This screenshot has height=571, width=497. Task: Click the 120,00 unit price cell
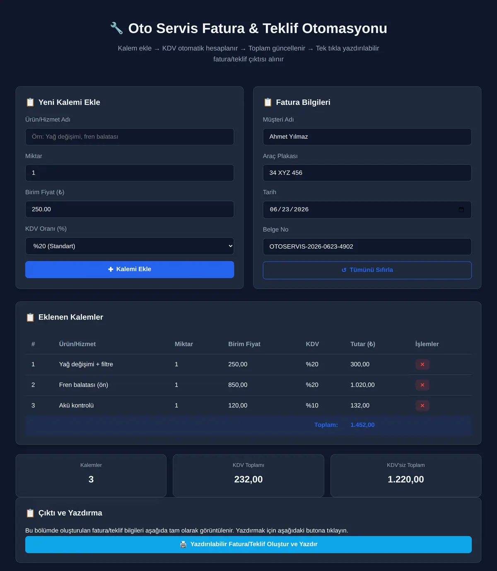coord(238,405)
